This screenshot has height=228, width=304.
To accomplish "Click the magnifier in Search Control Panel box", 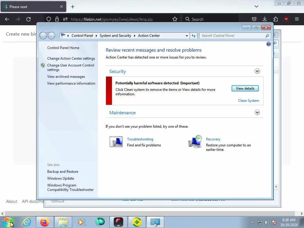I will coord(267,36).
